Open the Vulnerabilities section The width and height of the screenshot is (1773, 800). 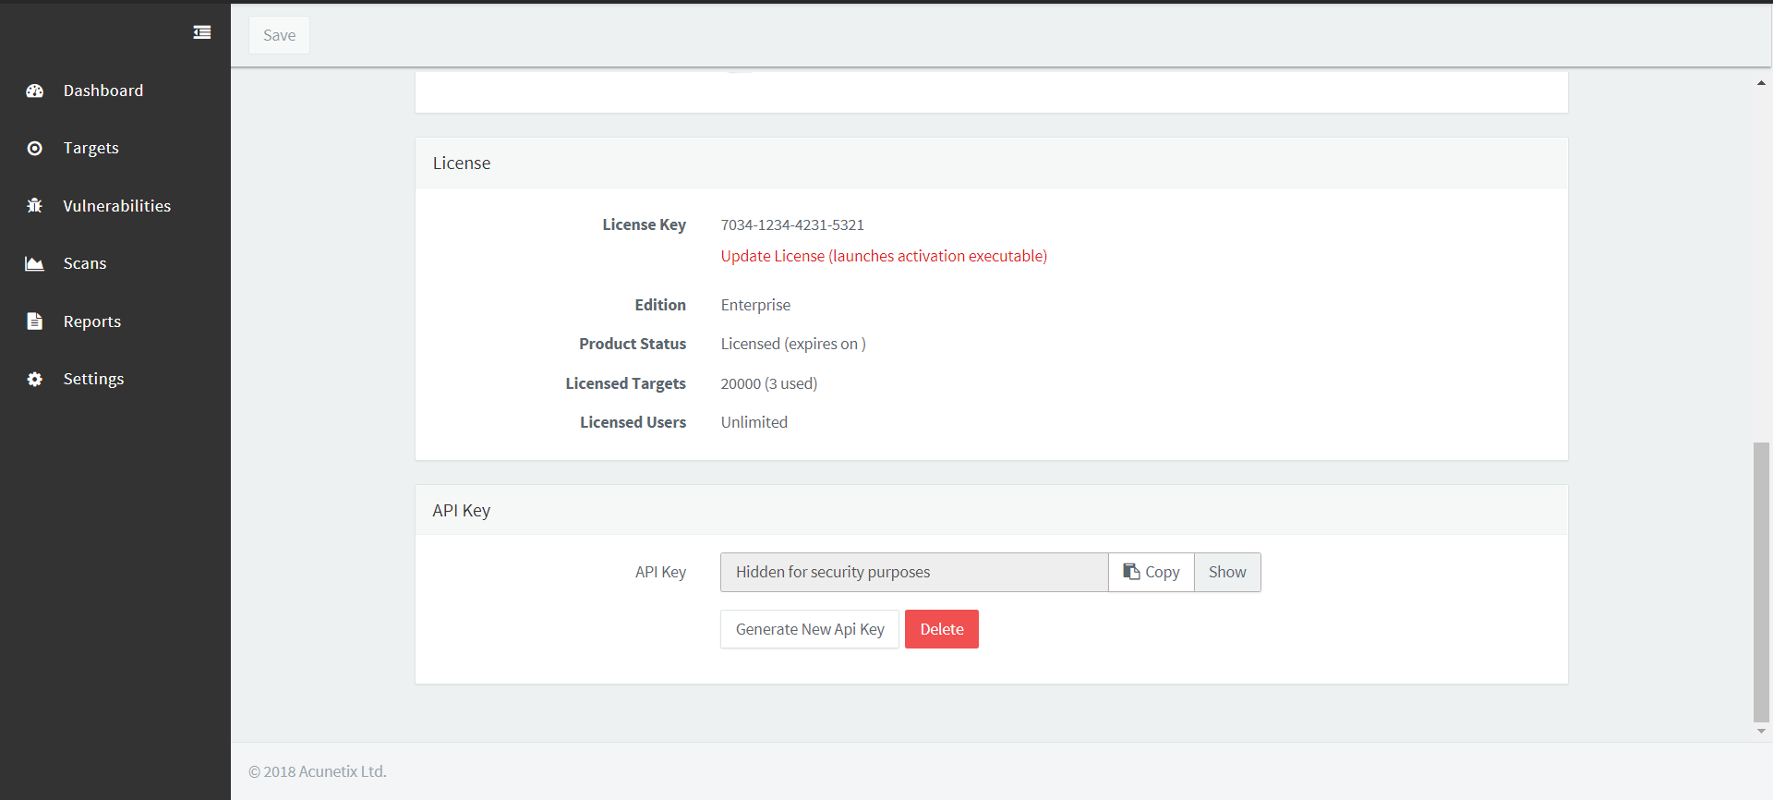click(x=117, y=206)
